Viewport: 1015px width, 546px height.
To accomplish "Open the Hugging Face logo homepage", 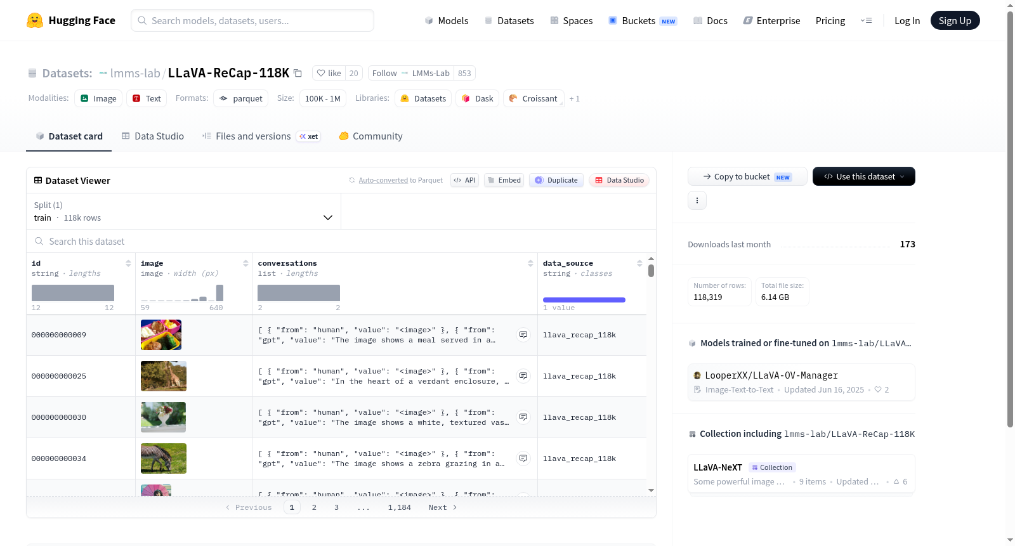I will tap(71, 20).
